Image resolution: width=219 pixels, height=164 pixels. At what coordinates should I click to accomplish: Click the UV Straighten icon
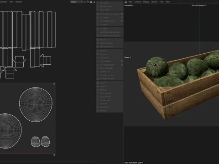[98, 61]
